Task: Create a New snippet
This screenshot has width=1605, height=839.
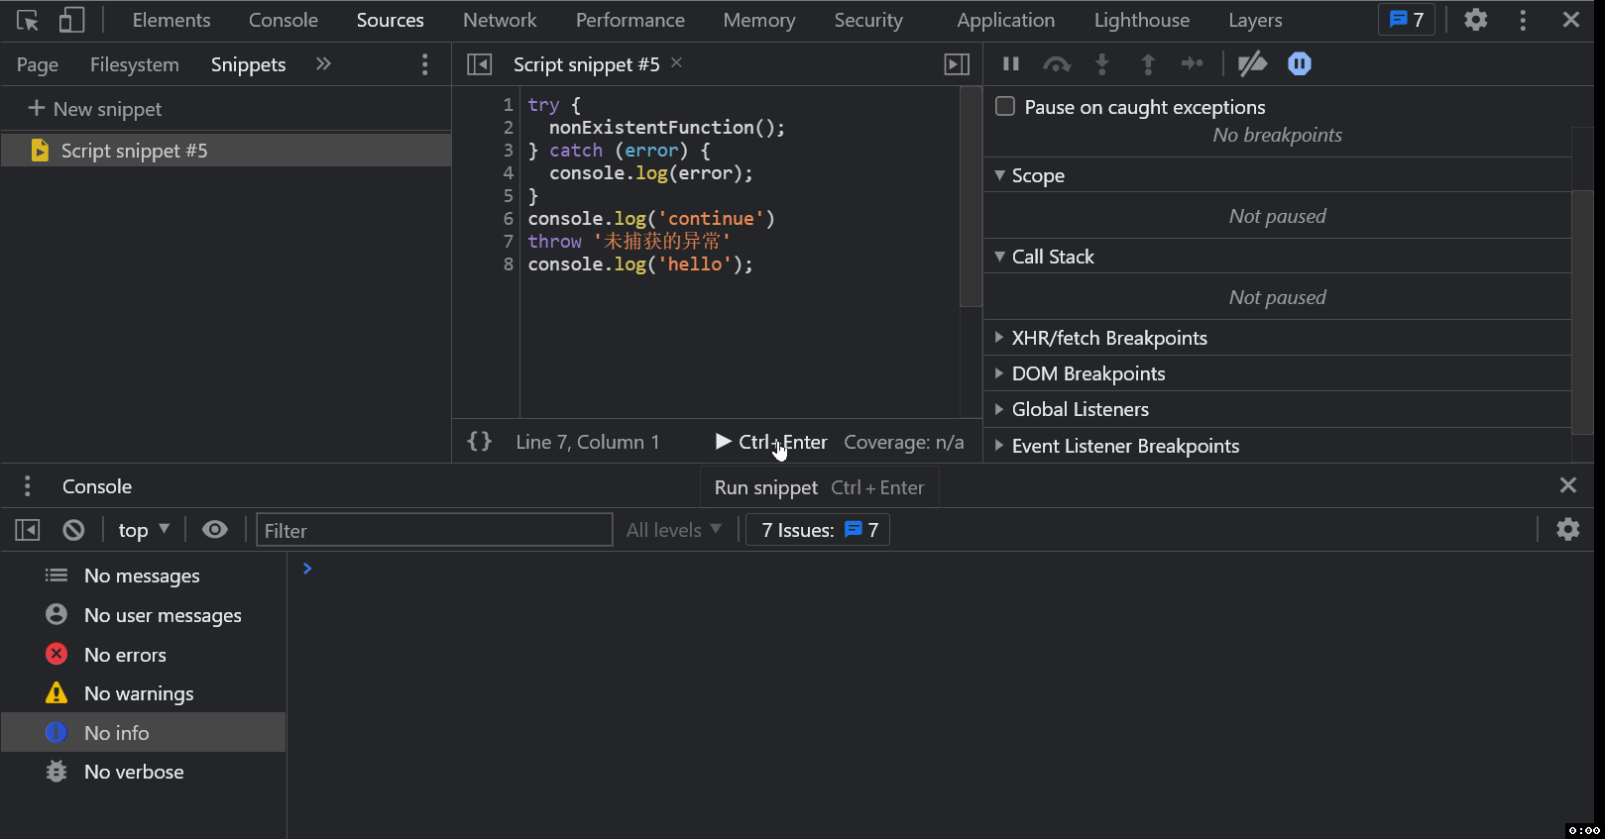Action: [95, 109]
